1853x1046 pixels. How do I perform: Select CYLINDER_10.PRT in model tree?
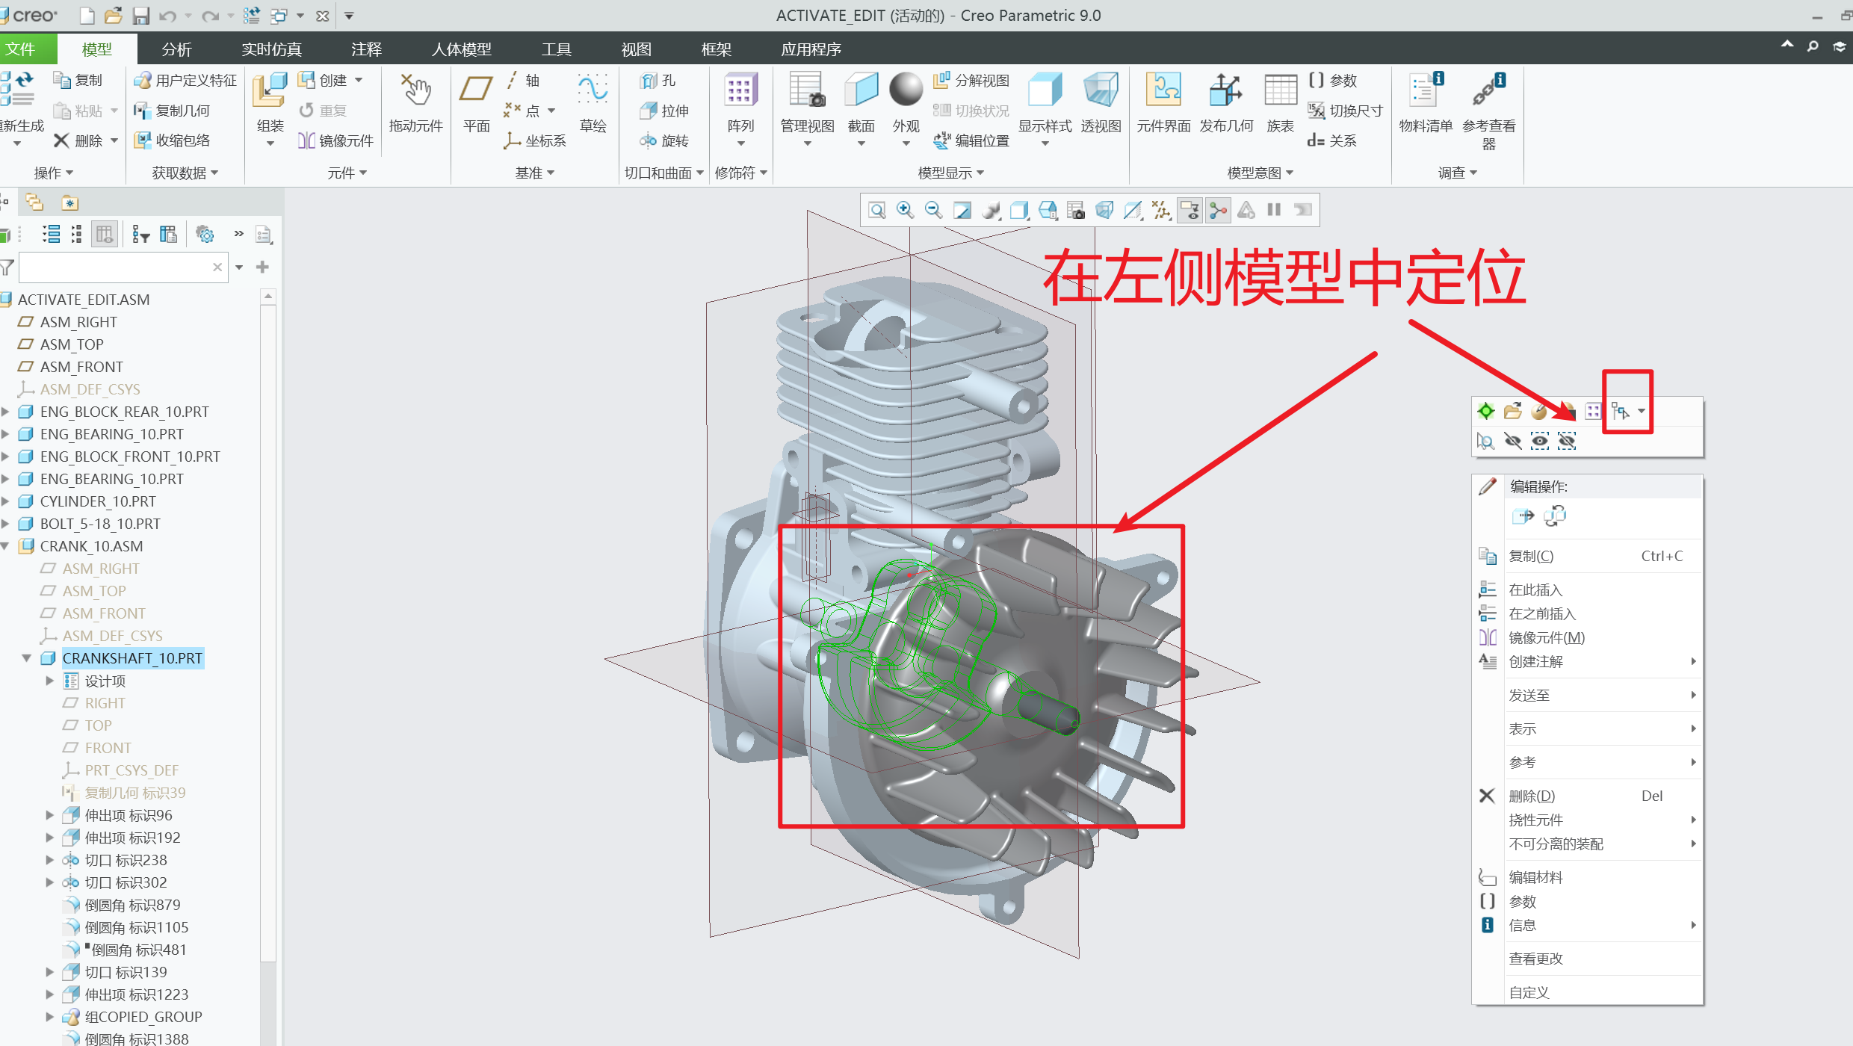pyautogui.click(x=98, y=501)
